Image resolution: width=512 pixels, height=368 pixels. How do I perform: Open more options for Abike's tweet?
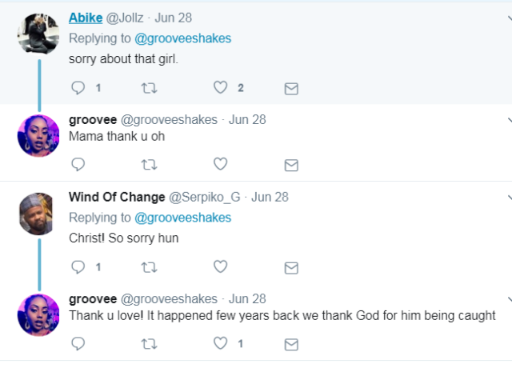click(509, 18)
